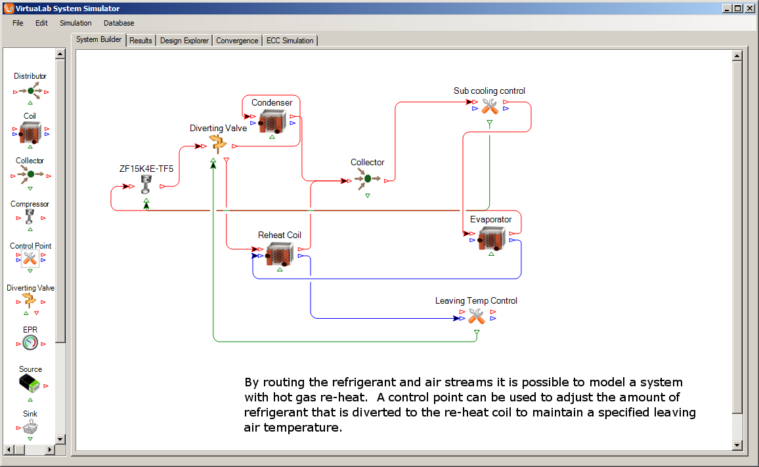Select the Evaporator component on the canvas
The image size is (759, 467).
(490, 238)
